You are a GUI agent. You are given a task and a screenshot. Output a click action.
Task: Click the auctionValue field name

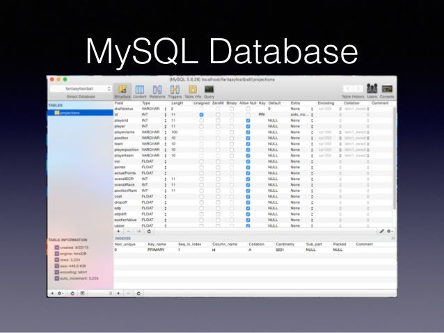tap(125, 220)
